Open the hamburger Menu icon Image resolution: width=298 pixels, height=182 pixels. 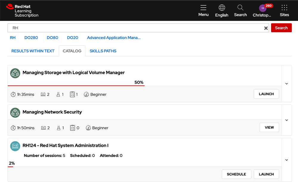coord(203,8)
